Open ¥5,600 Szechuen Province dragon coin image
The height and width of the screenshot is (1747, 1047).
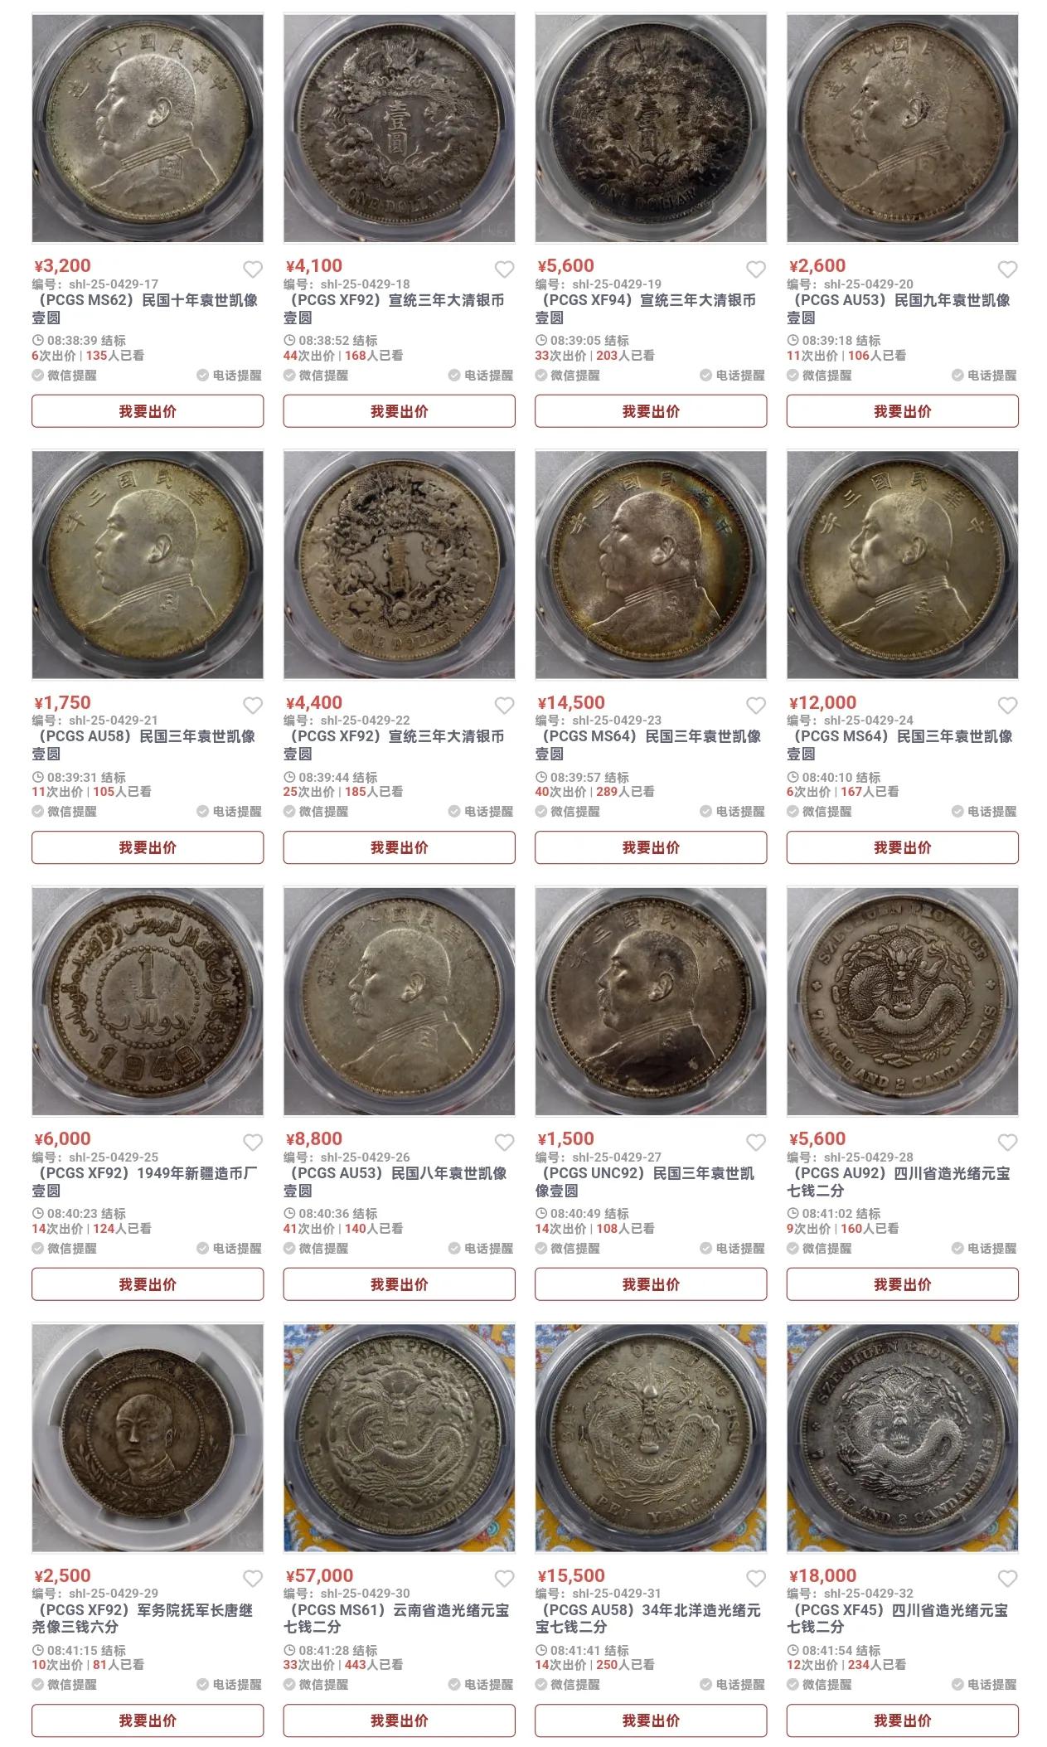point(902,1001)
